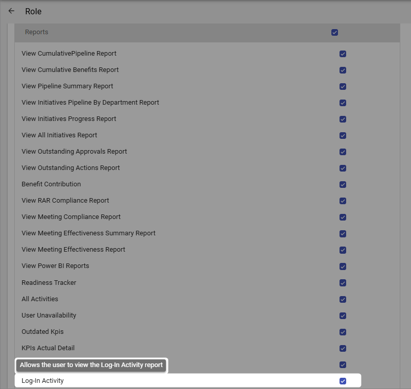Screen dimensions: 411x389
Task: Toggle the Reports section header checkbox
Action: (334, 33)
